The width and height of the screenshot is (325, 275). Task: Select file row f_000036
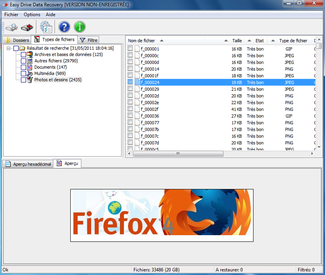[x=221, y=116]
